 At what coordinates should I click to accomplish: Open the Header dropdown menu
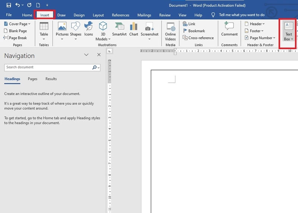pos(255,24)
